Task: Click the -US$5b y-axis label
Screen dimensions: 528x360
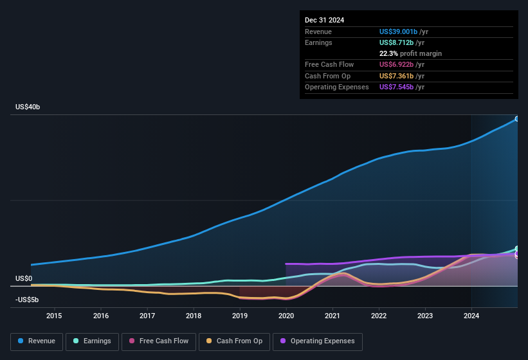Action: click(28, 300)
